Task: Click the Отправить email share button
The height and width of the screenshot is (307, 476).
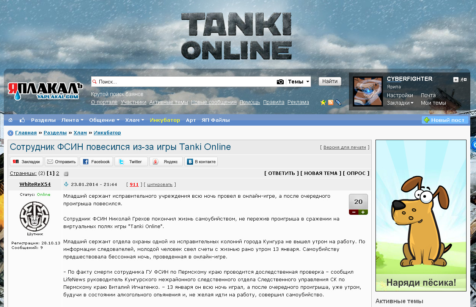Action: (x=61, y=162)
